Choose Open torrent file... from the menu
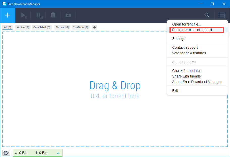The image size is (230, 157). click(197, 24)
